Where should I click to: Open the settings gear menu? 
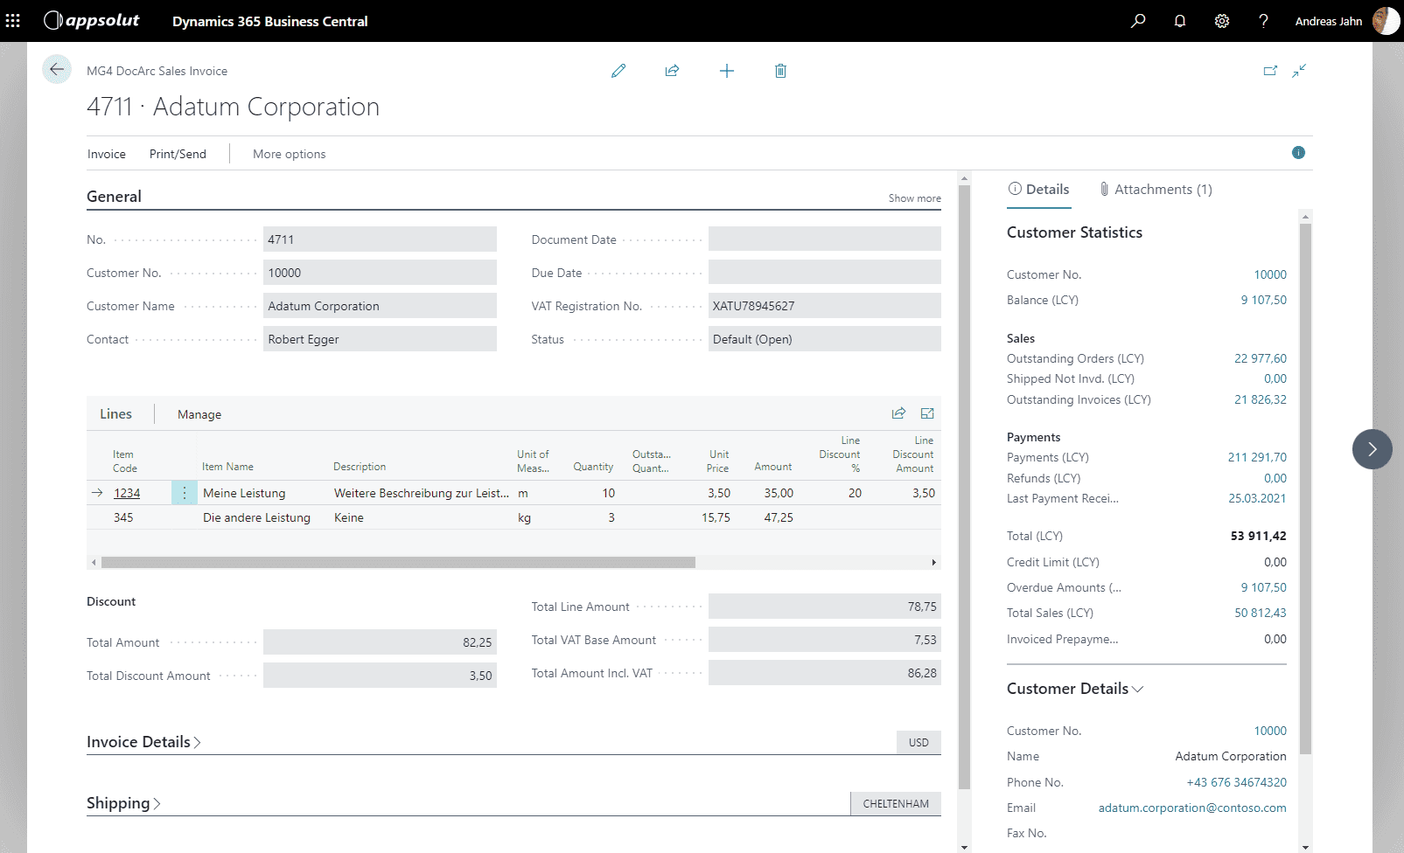pos(1222,21)
